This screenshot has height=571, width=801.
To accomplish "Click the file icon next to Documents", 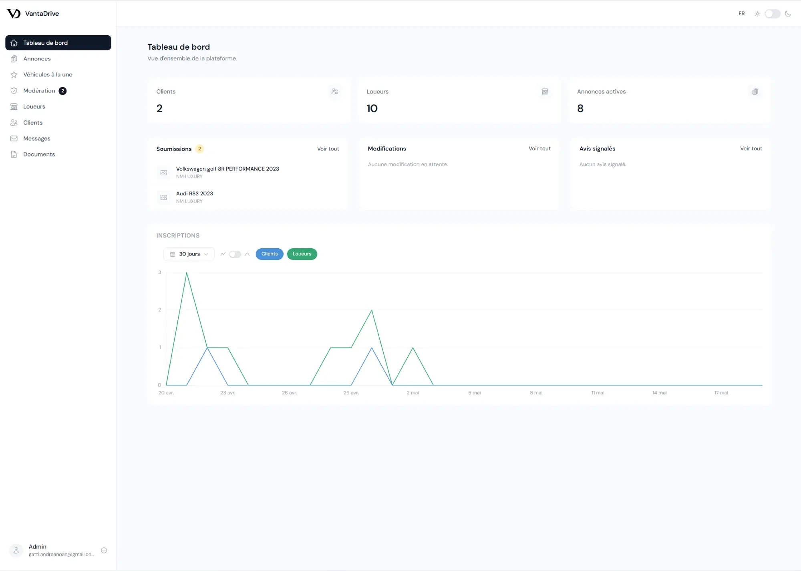I will click(x=14, y=155).
